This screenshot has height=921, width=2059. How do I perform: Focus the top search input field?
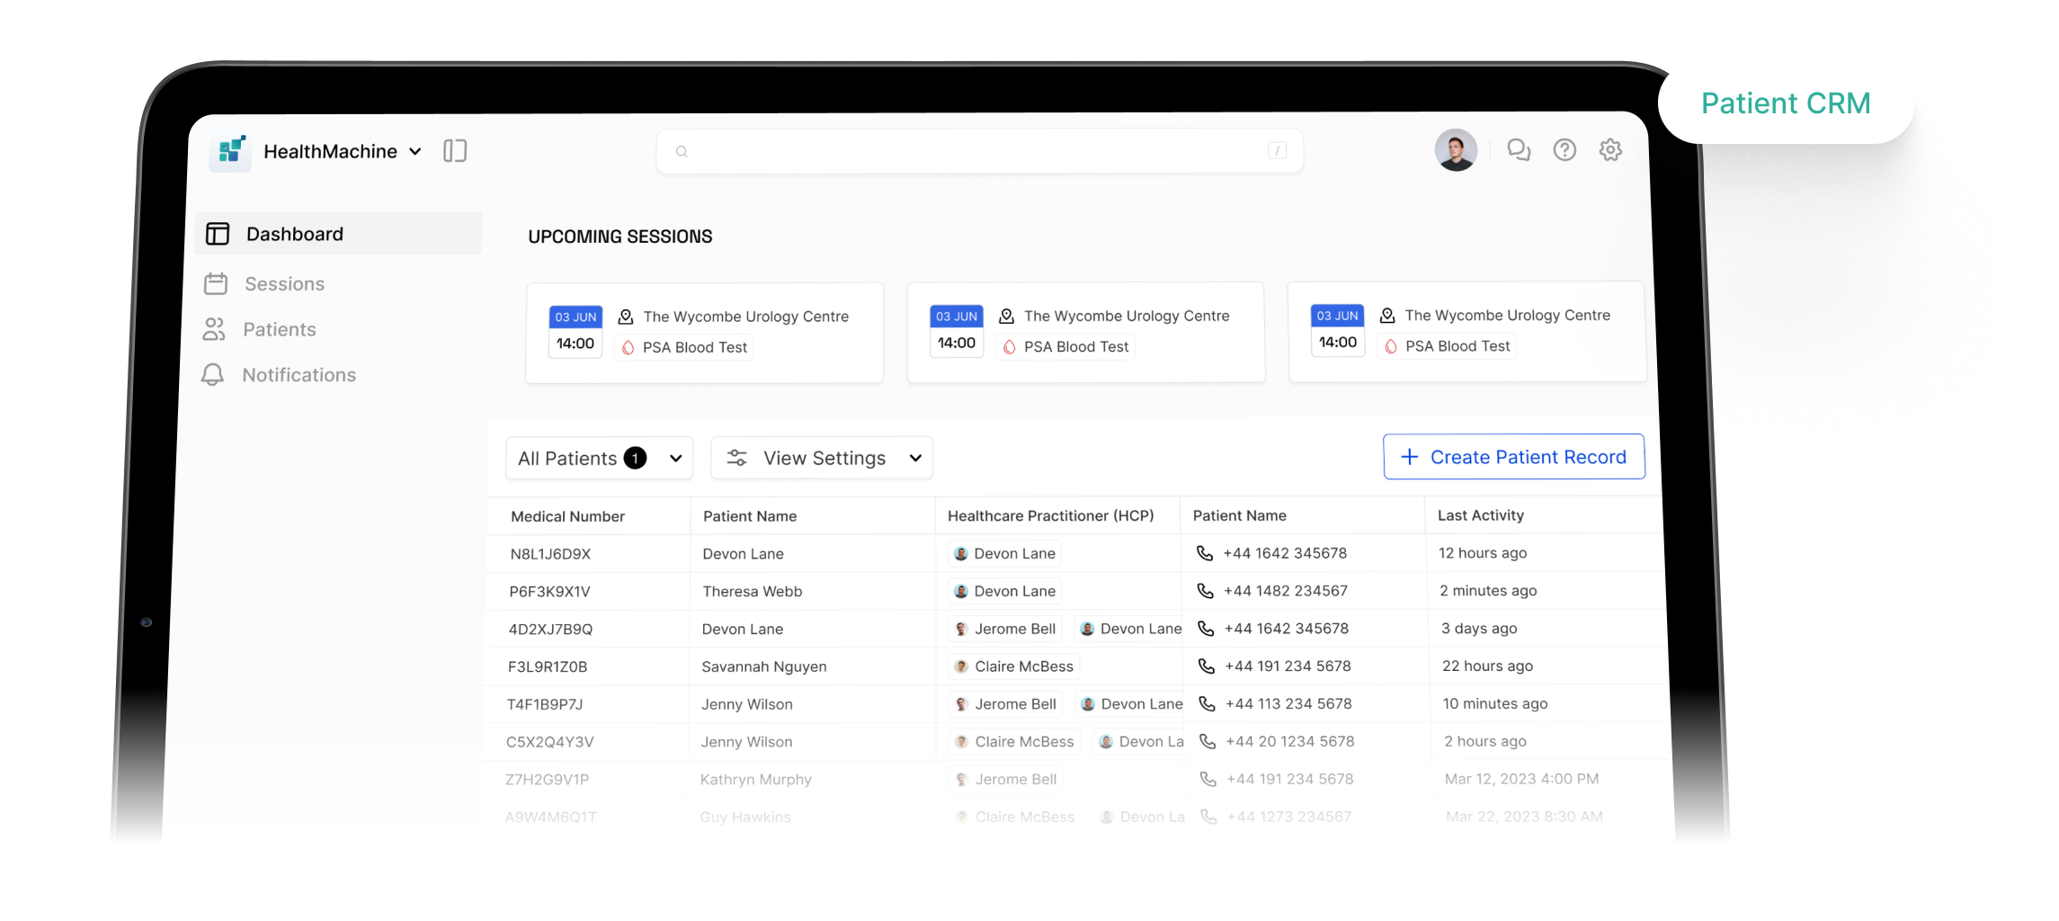[x=978, y=151]
